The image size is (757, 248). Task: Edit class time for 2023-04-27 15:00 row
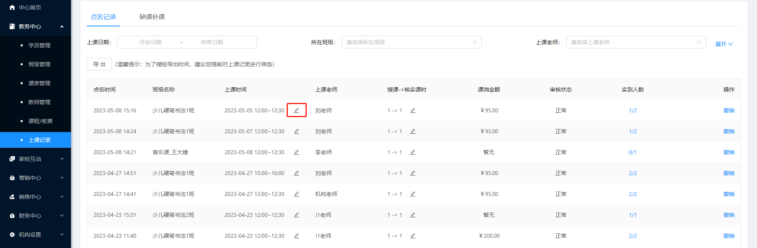(x=296, y=173)
